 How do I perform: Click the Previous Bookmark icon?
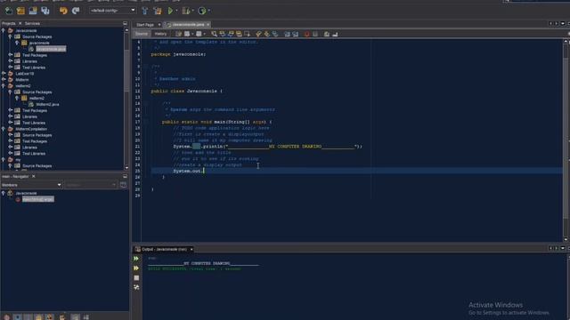point(258,34)
